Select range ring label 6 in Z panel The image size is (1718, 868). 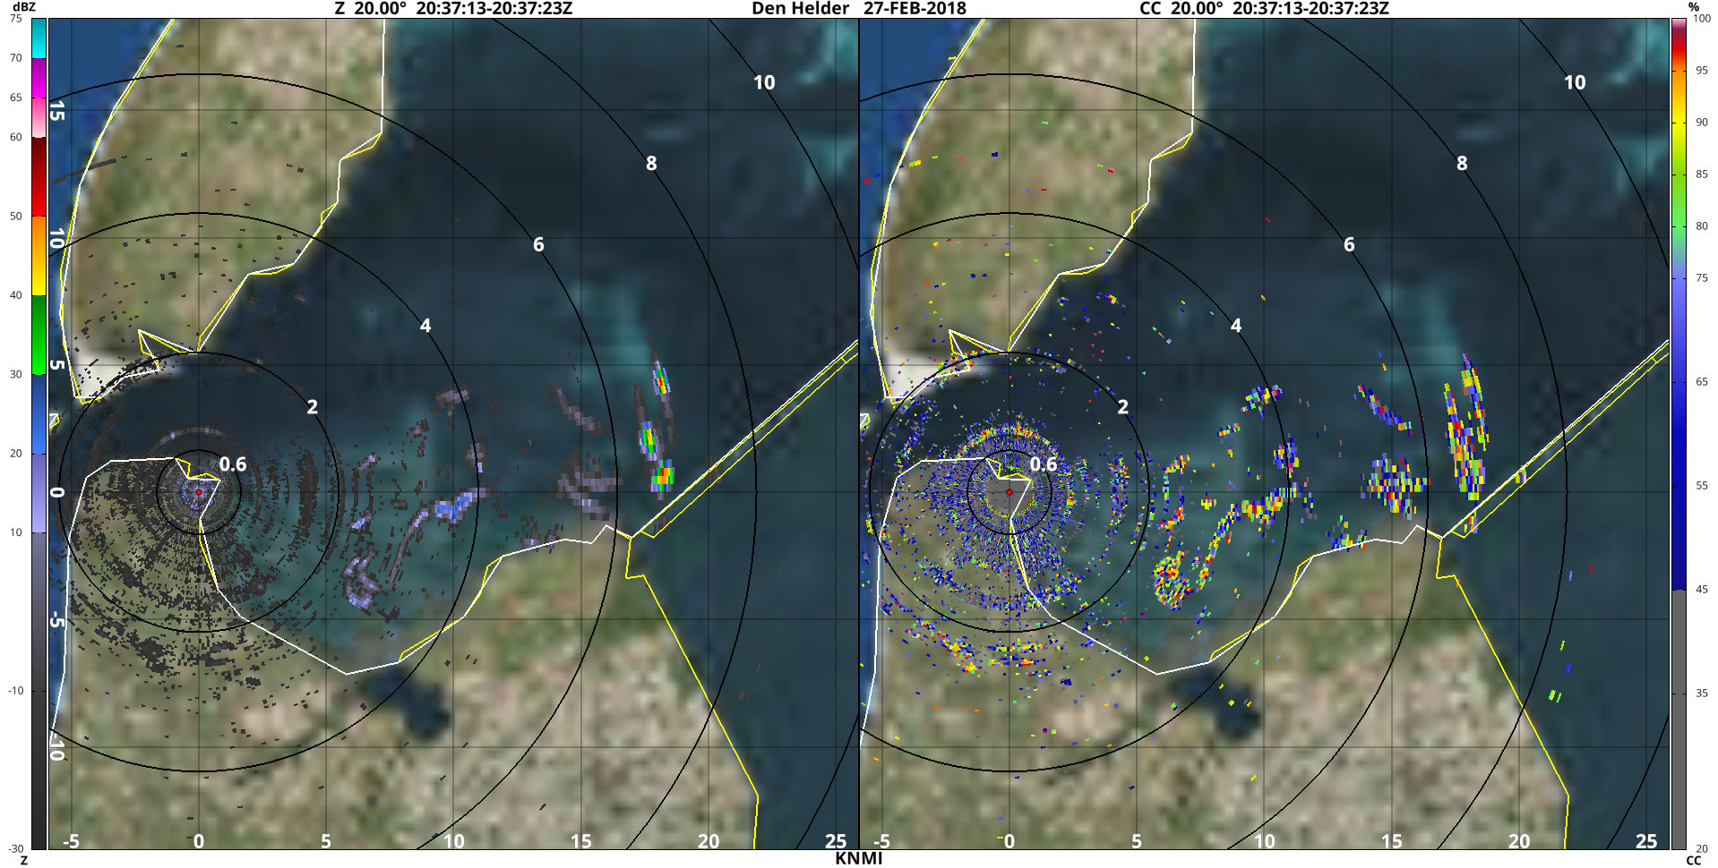point(538,244)
